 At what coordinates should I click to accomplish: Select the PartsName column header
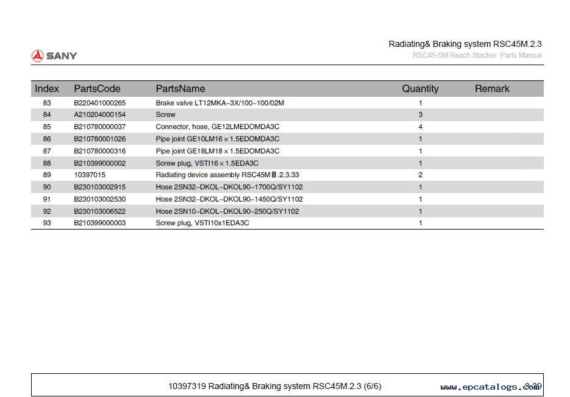pyautogui.click(x=180, y=89)
